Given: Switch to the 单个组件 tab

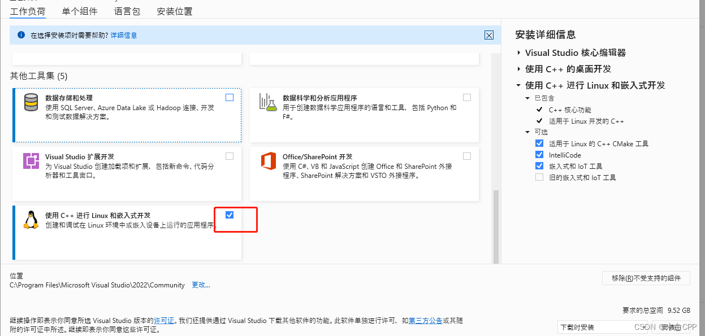Looking at the screenshot, I should pyautogui.click(x=80, y=11).
